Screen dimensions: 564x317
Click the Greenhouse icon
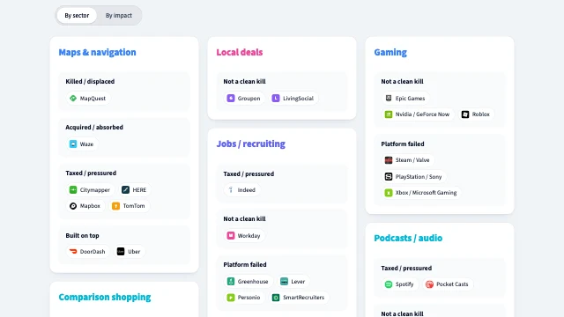coord(231,282)
